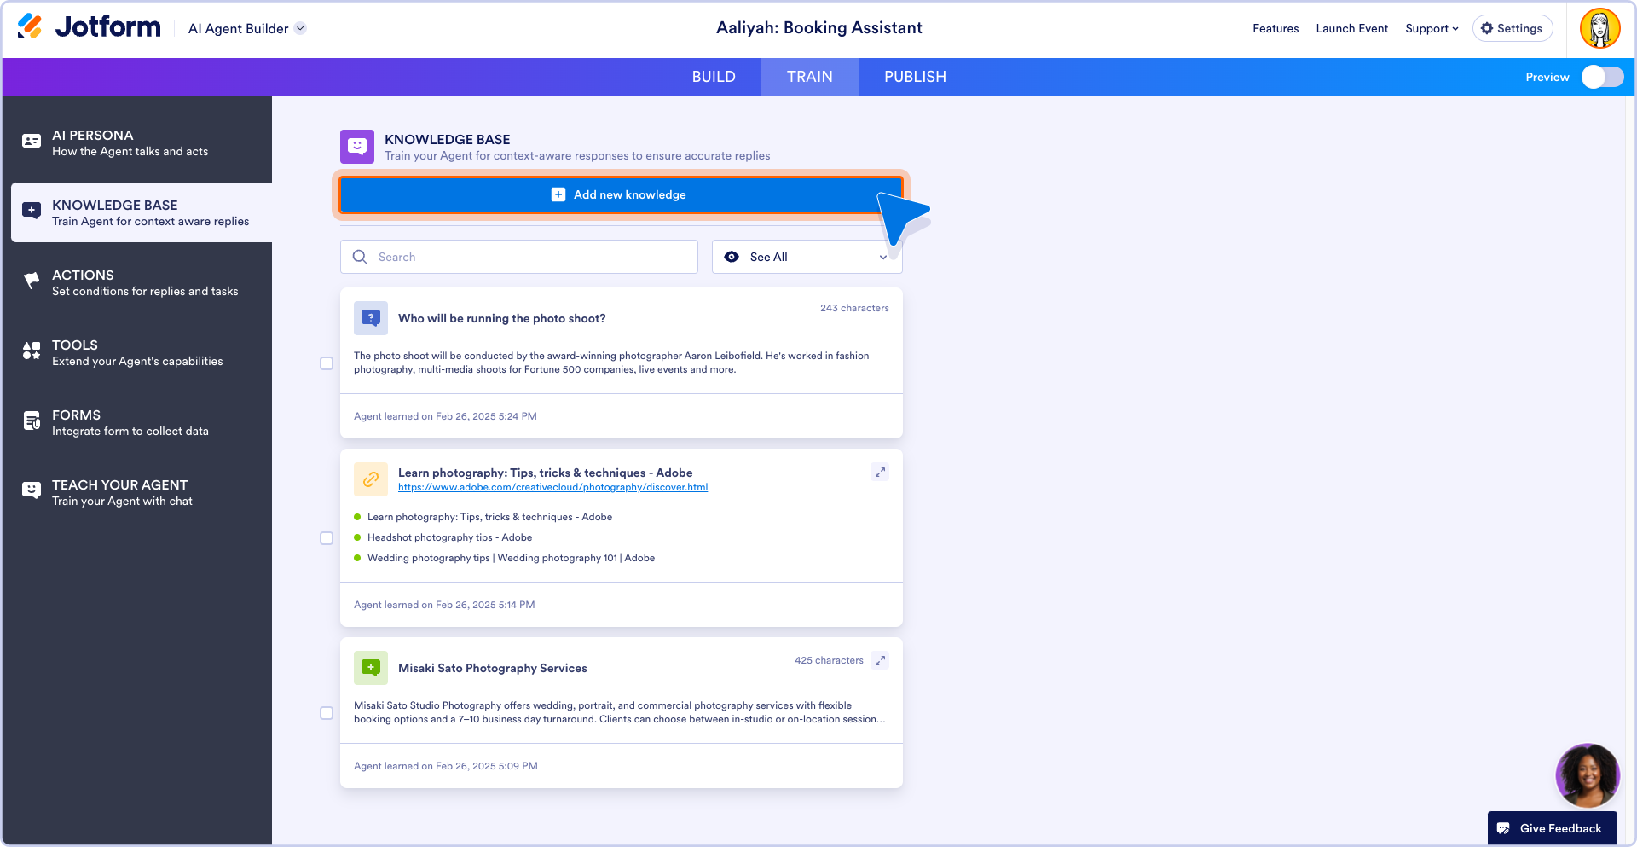Open the Support menu dropdown
This screenshot has height=847, width=1637.
(x=1432, y=28)
